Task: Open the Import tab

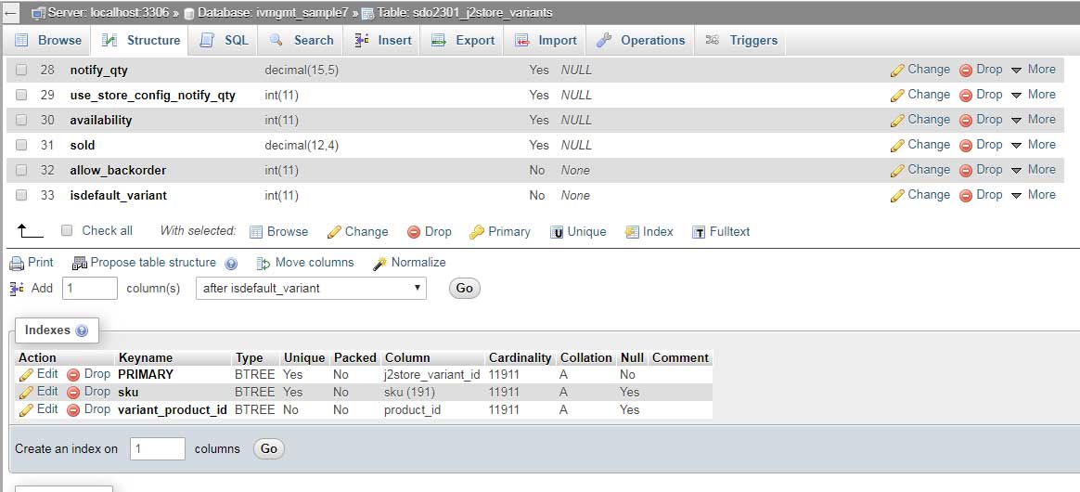Action: (x=546, y=41)
